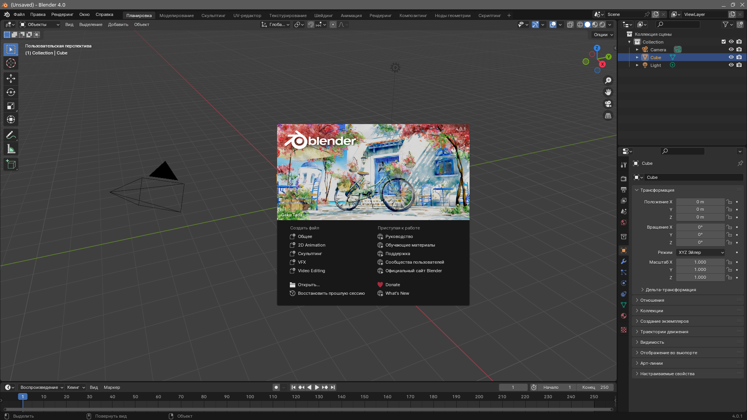The width and height of the screenshot is (747, 420).
Task: Click the Select Box tool
Action: tap(11, 49)
